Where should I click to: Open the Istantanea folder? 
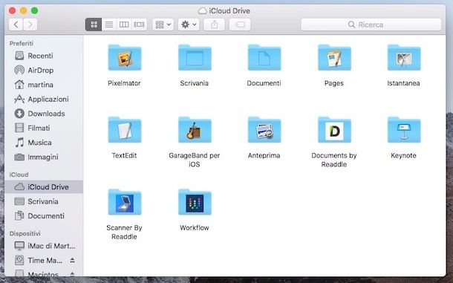pos(404,57)
